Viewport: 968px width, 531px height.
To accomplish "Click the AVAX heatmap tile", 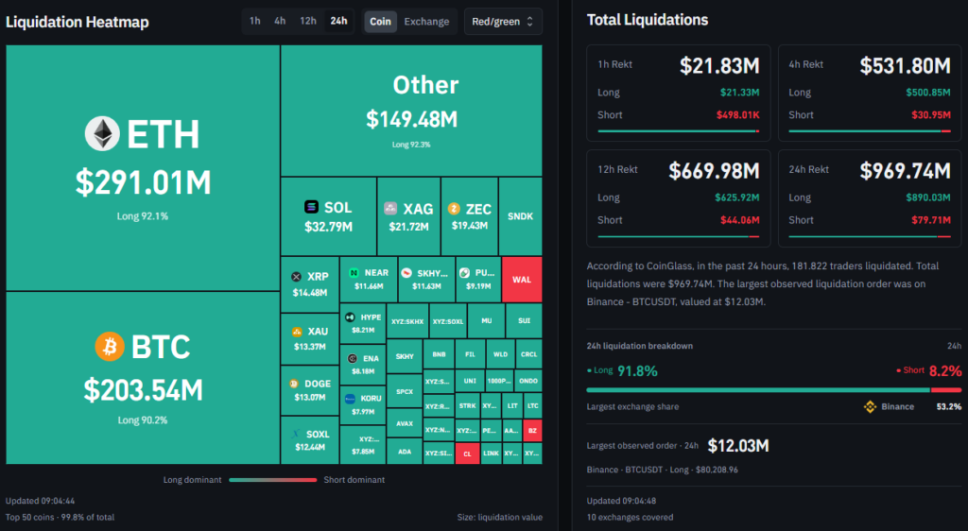I will tap(405, 423).
